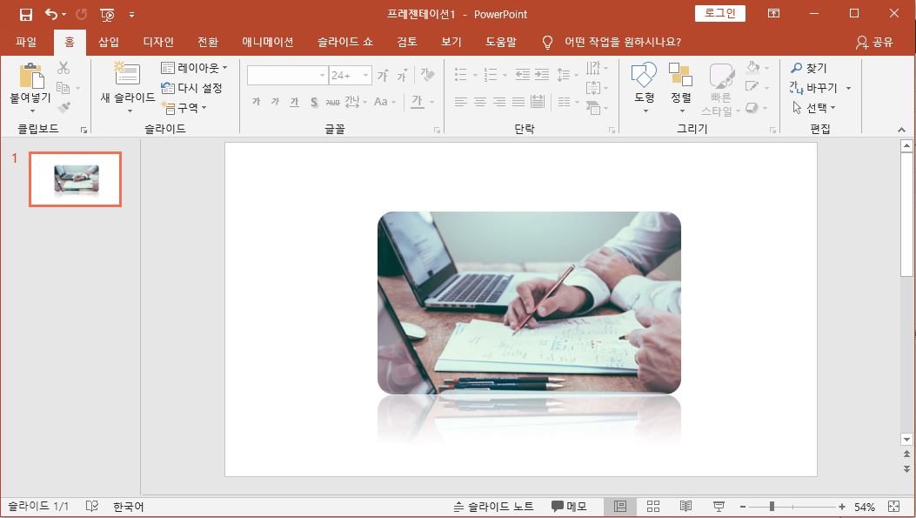Increase font size
Screen dimensions: 916x518
(384, 76)
